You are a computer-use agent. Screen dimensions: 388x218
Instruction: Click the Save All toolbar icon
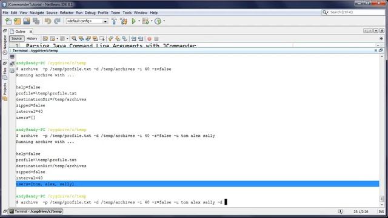pos(36,21)
